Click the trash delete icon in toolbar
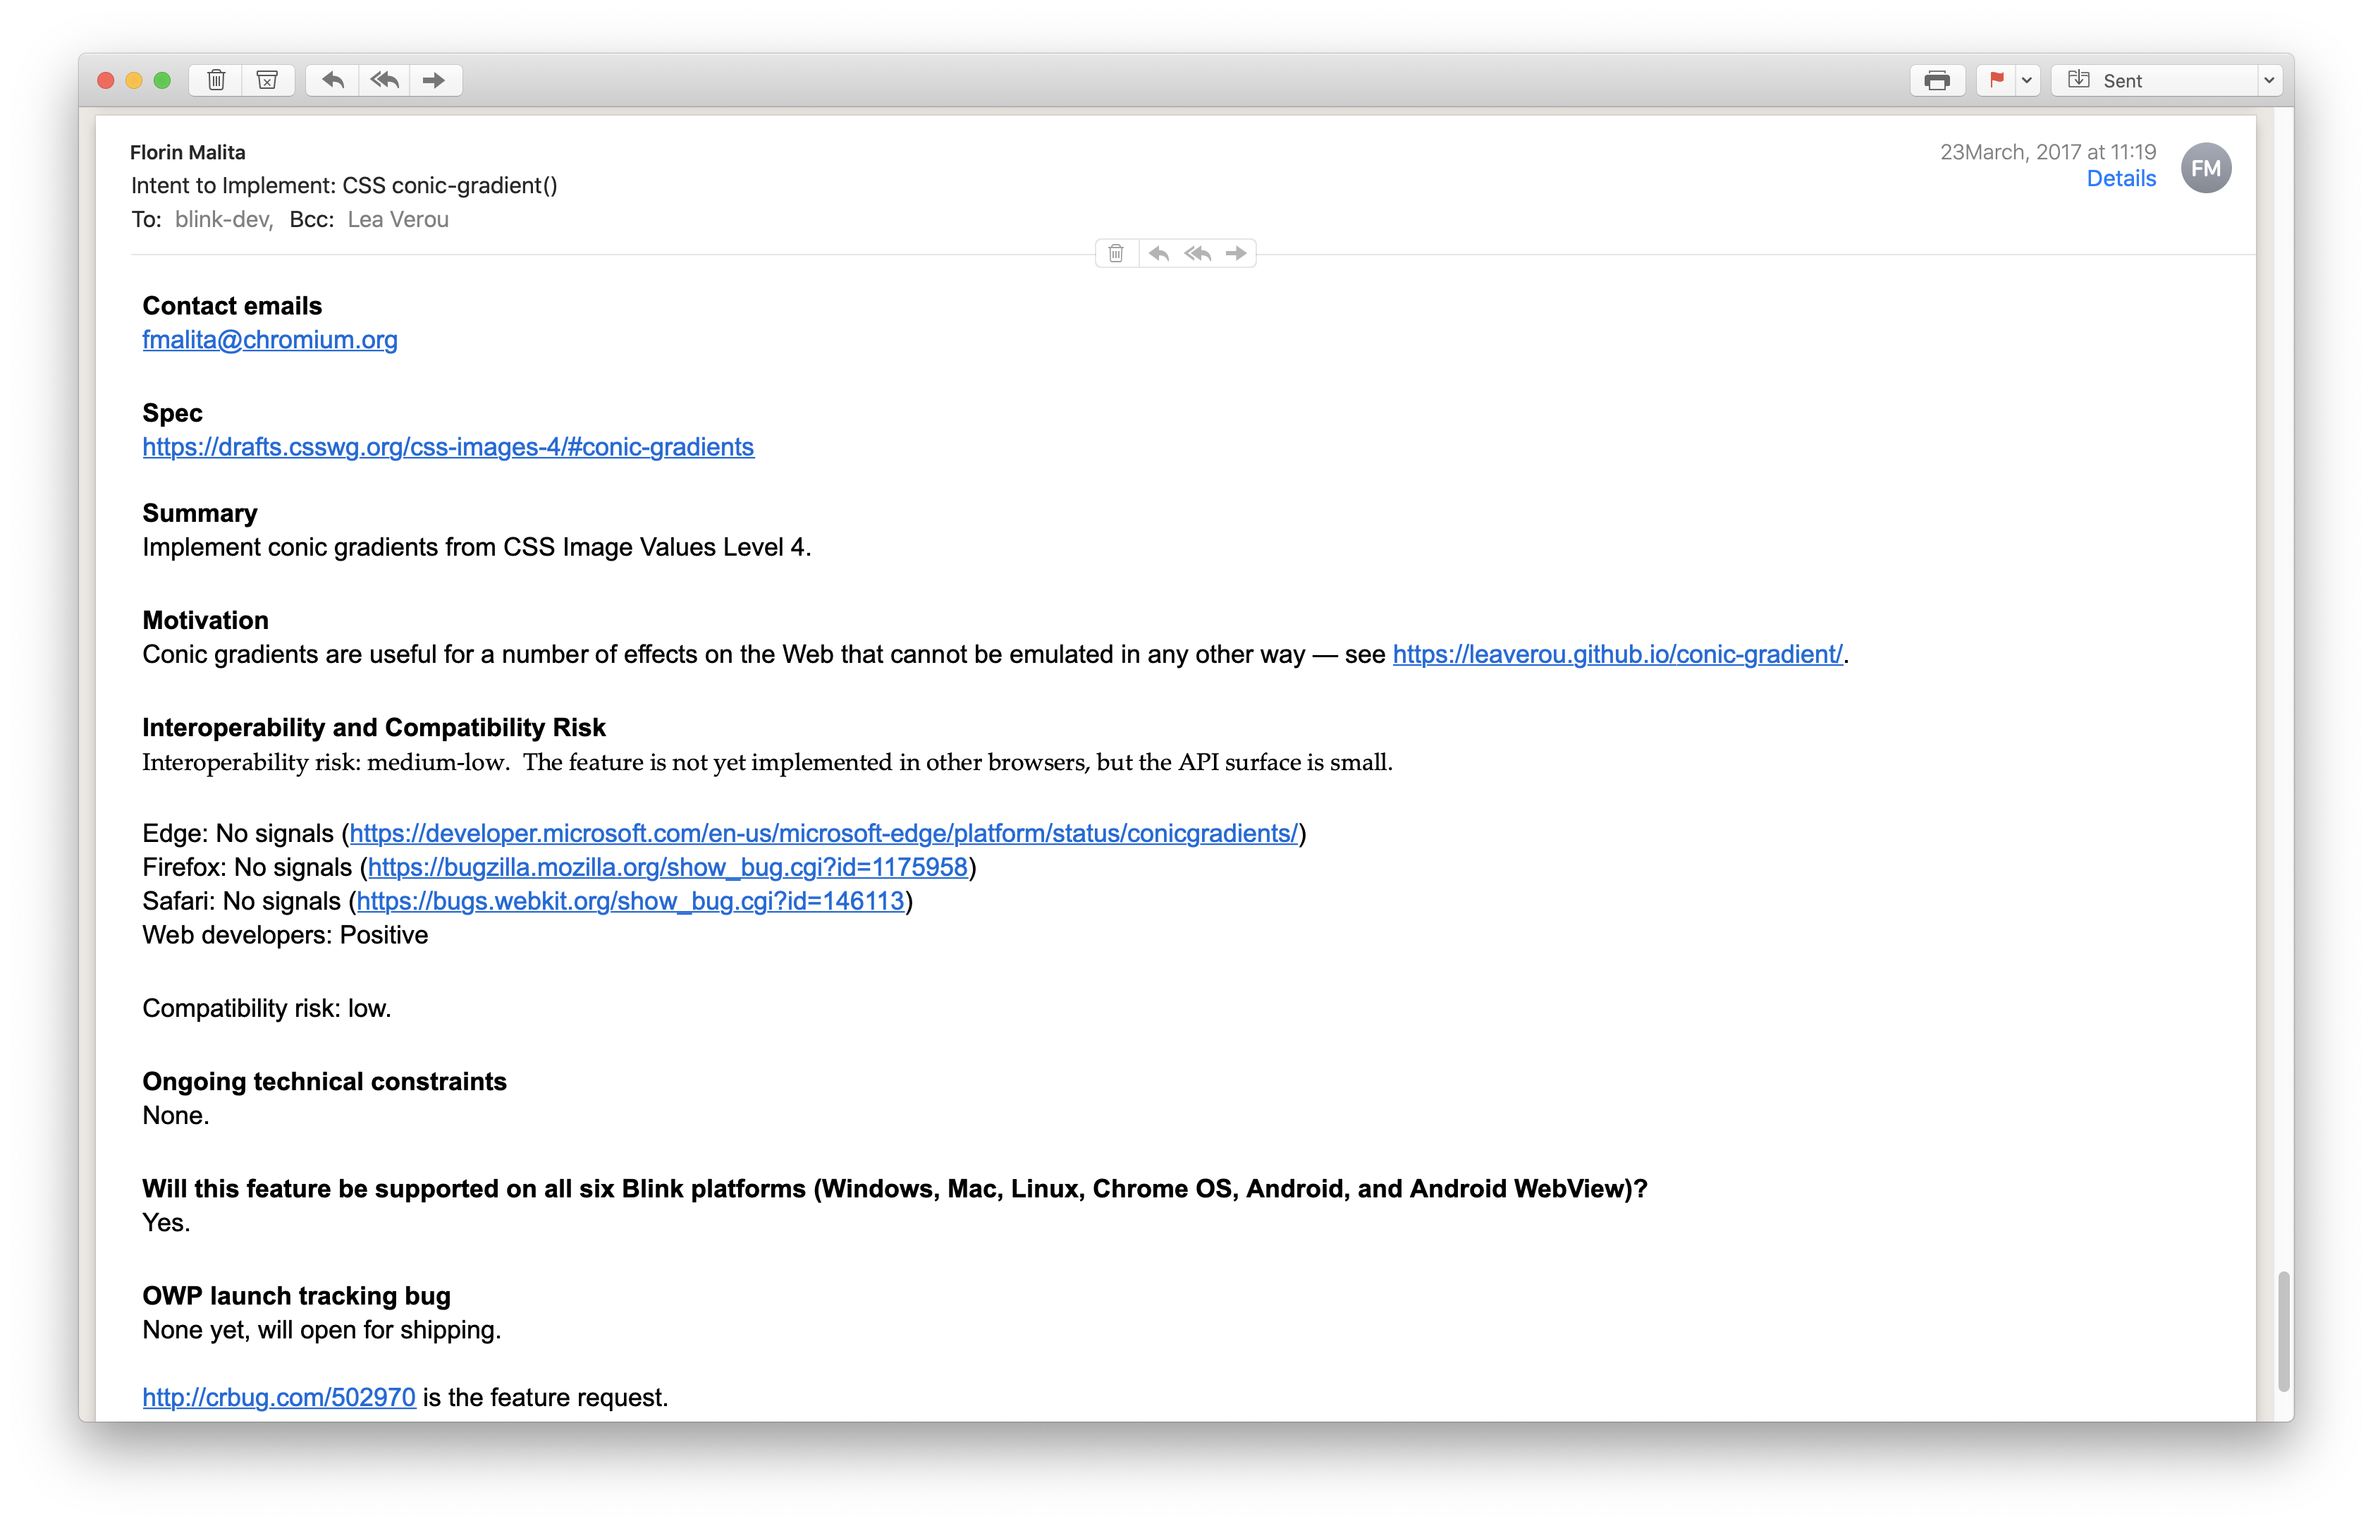2373x1526 pixels. [216, 80]
